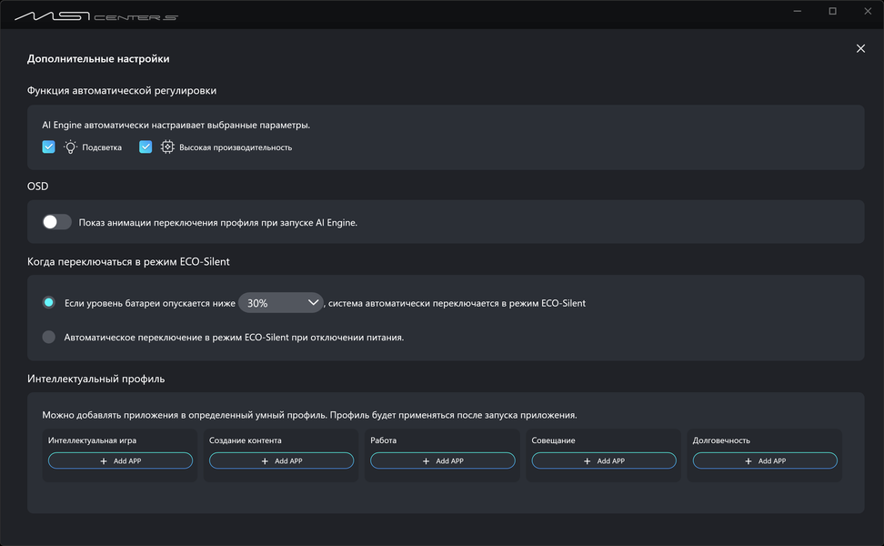Uncheck the Высокая производительность checkbox
The height and width of the screenshot is (546, 884).
tap(146, 147)
